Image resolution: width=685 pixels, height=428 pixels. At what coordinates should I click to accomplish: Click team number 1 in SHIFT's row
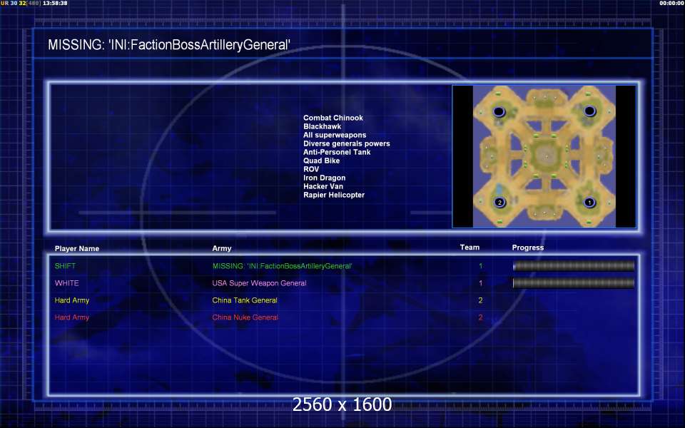coord(480,266)
